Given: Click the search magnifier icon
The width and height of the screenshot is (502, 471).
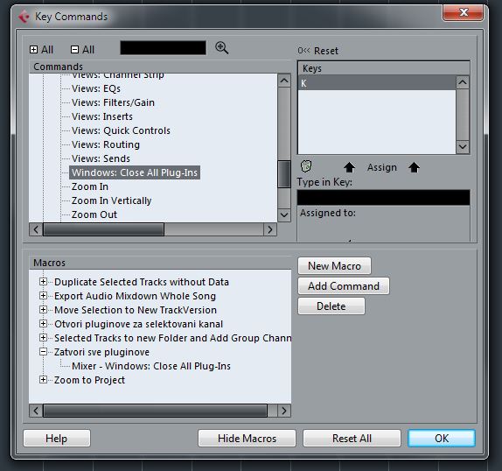Looking at the screenshot, I should coord(221,48).
